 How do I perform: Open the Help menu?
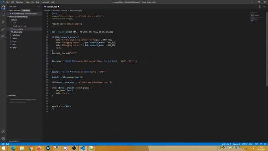[52, 2]
